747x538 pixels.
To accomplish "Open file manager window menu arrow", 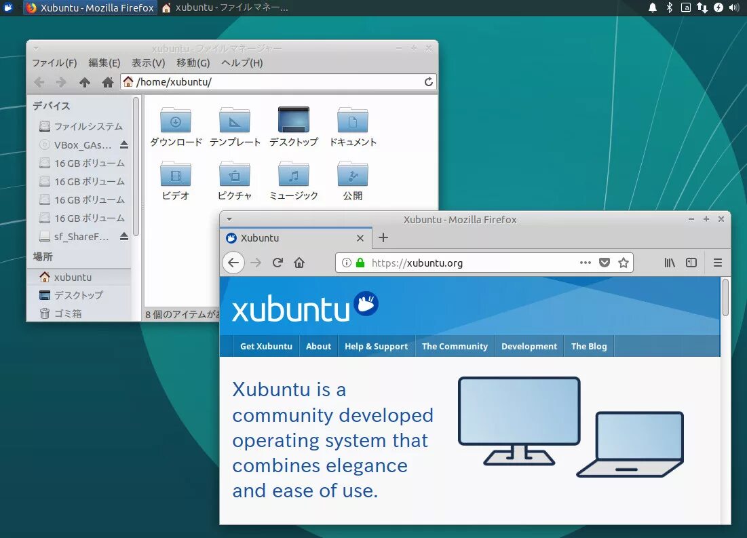I will point(36,48).
